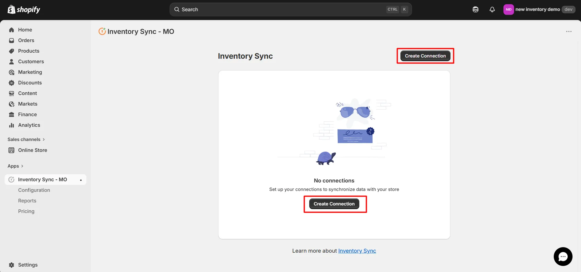Screen dimensions: 581x272
Task: Open the Online Store channel
Action: [x=33, y=150]
